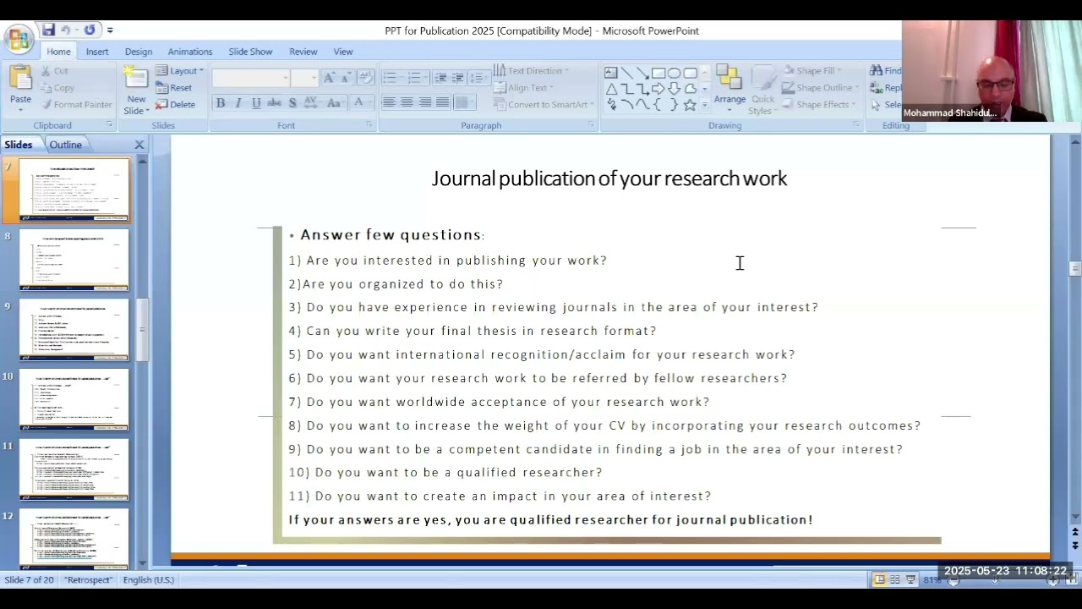
Task: Toggle Bold formatting
Action: 221,103
